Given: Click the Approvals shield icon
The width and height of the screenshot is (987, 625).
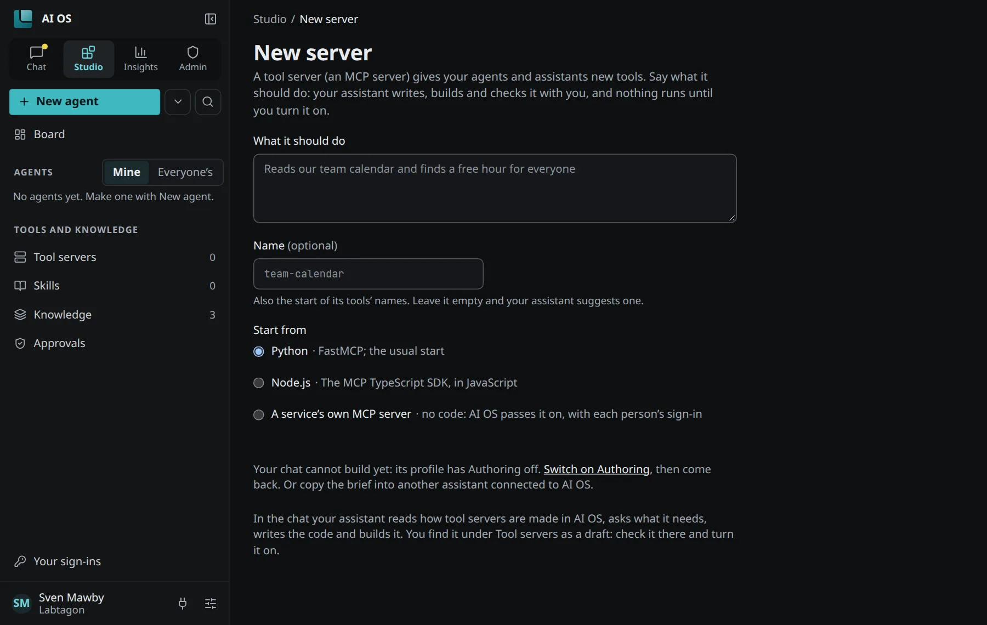Looking at the screenshot, I should click(x=20, y=343).
